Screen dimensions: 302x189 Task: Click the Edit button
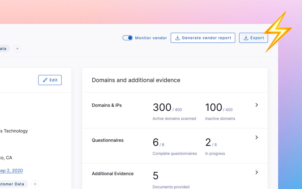[50, 80]
